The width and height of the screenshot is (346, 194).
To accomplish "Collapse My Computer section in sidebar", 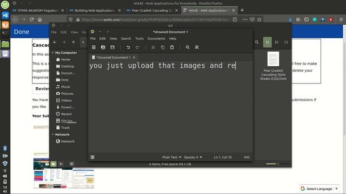I will pos(53,53).
